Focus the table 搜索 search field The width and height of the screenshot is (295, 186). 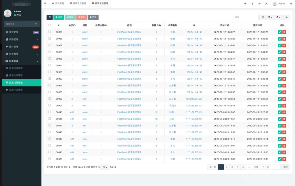pyautogui.click(x=246, y=17)
